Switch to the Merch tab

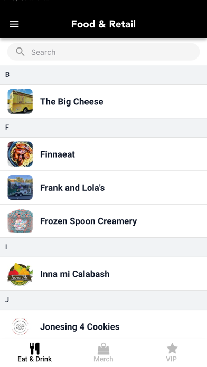(x=103, y=352)
